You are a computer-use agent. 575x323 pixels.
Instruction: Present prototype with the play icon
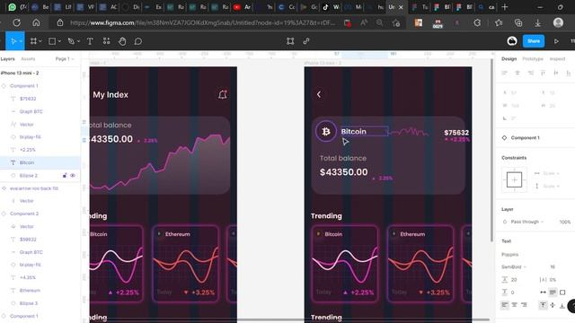point(556,41)
